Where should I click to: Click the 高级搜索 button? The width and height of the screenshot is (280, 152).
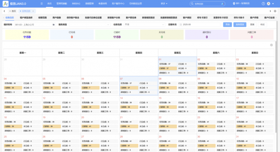pos(240,25)
